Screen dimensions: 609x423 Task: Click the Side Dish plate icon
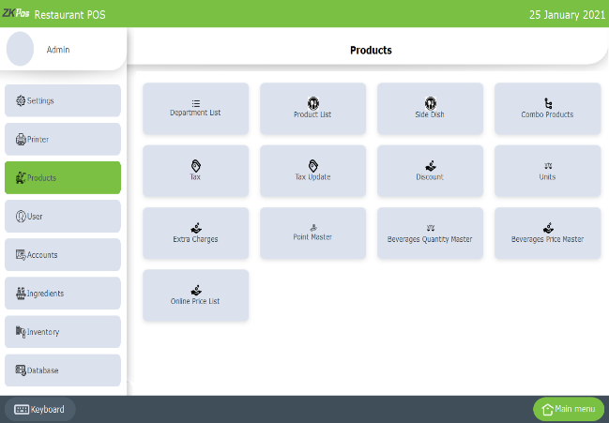point(431,103)
